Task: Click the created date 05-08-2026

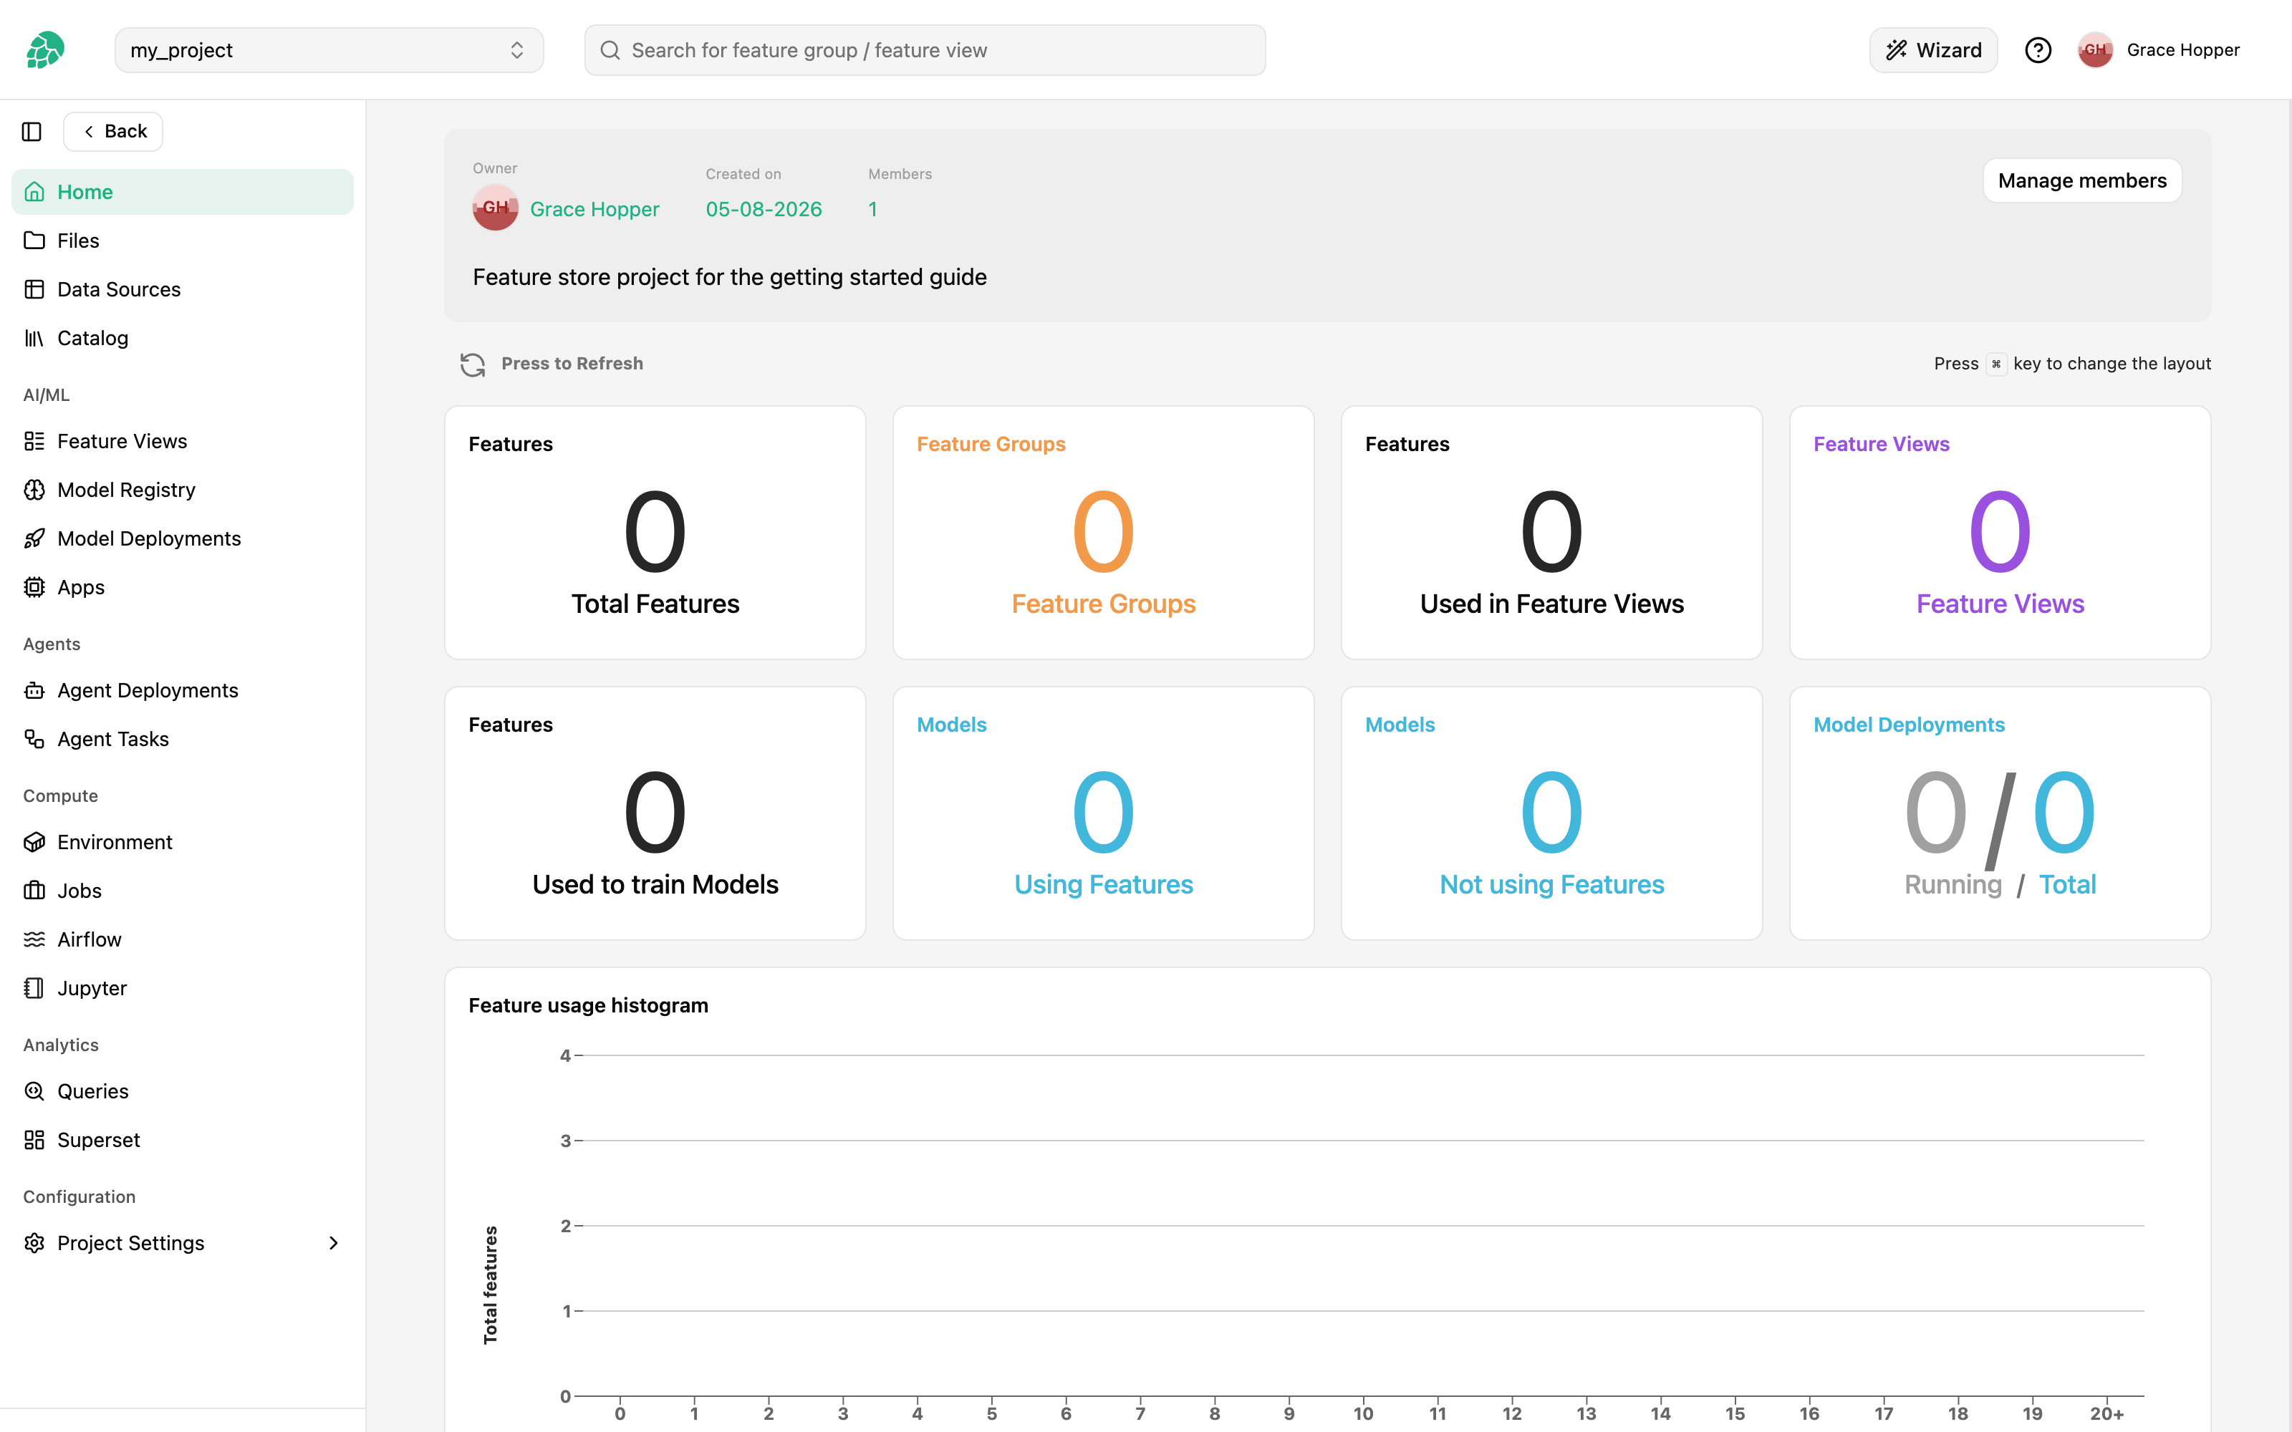Action: (764, 209)
